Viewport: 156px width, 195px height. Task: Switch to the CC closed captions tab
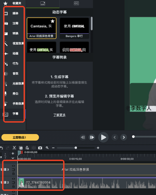click(x=76, y=3)
